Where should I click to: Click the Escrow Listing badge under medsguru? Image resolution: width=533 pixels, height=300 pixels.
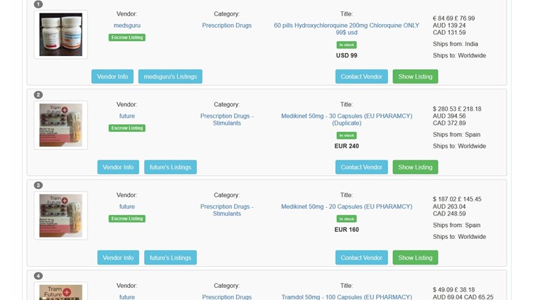coord(126,38)
